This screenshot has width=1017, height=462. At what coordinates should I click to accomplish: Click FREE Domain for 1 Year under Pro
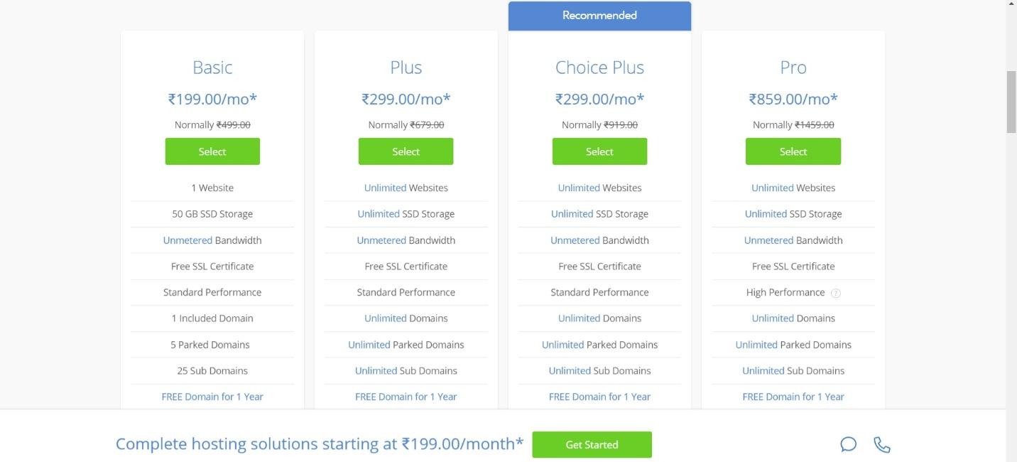793,397
